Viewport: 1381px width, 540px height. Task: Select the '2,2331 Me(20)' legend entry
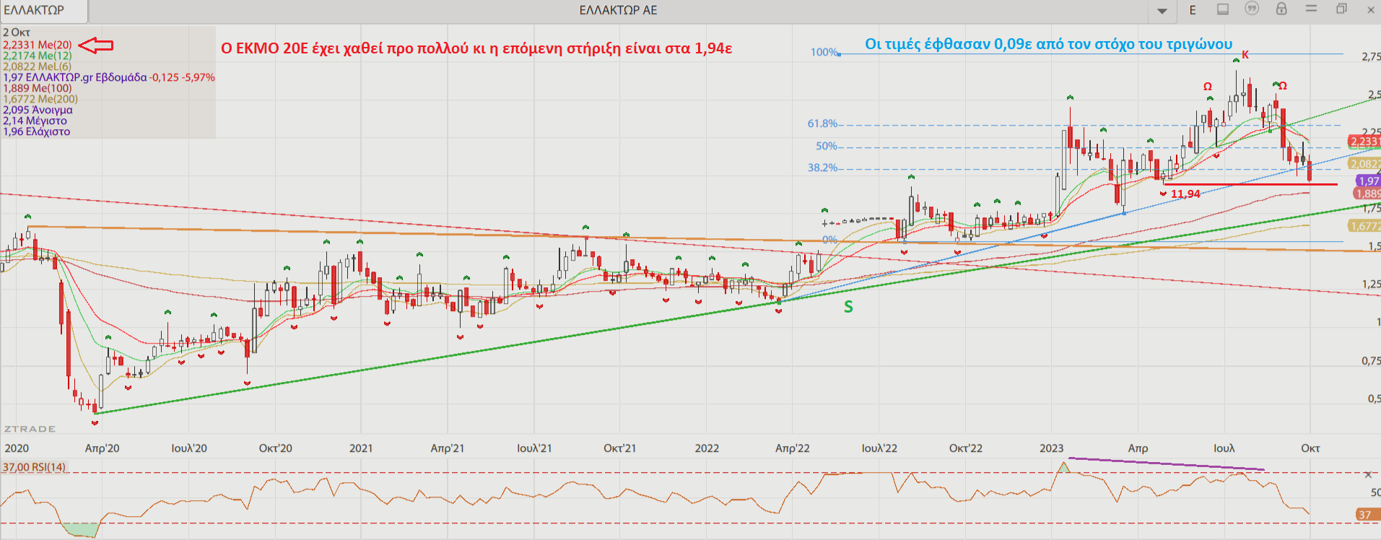tap(38, 45)
